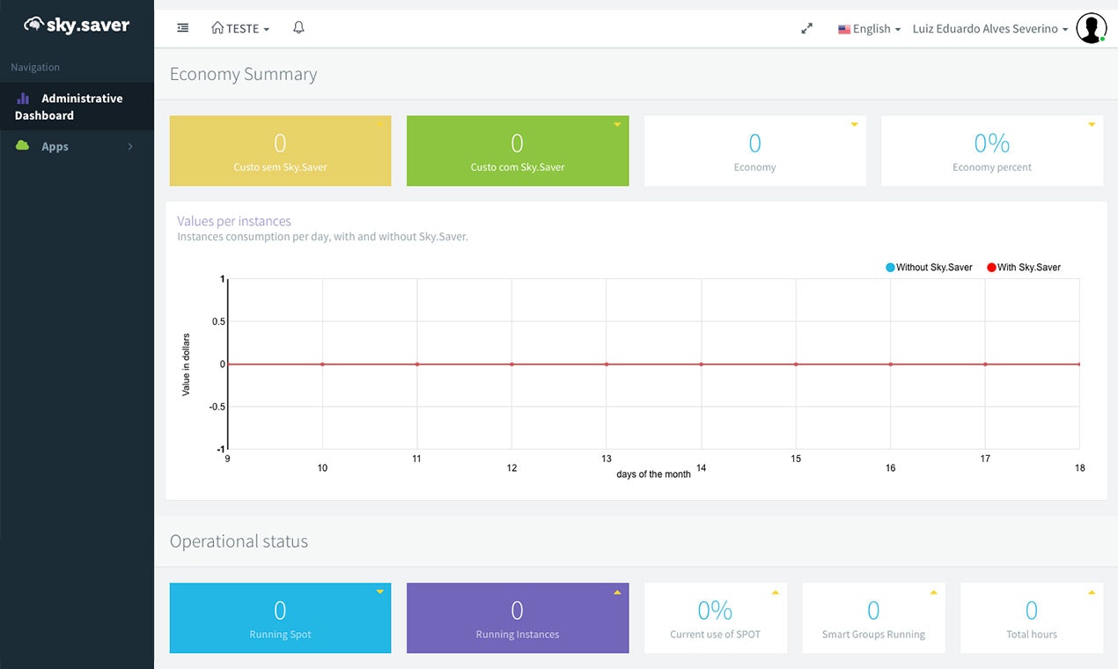Arrow on Total hours card
Image resolution: width=1118 pixels, height=669 pixels.
coord(1092,592)
